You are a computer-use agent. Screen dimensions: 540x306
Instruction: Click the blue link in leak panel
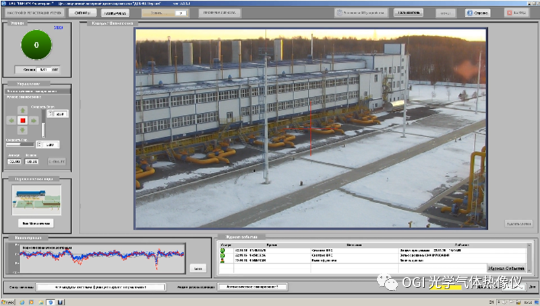(x=58, y=28)
